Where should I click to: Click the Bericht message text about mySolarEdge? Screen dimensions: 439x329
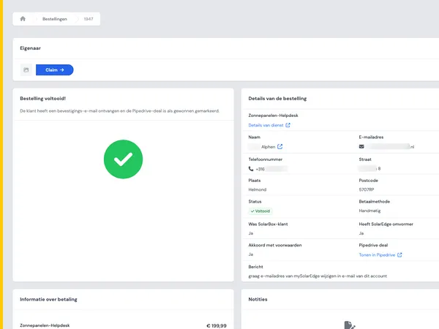tap(318, 276)
